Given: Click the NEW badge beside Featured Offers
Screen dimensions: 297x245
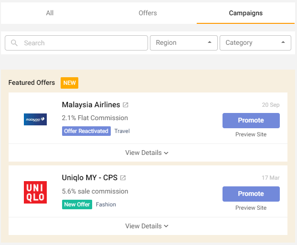Looking at the screenshot, I should tap(69, 83).
